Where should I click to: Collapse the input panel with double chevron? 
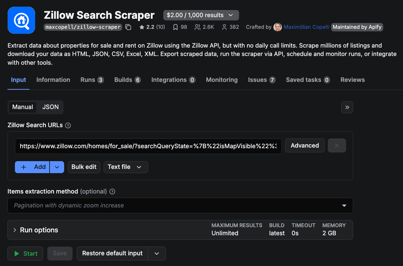(347, 107)
